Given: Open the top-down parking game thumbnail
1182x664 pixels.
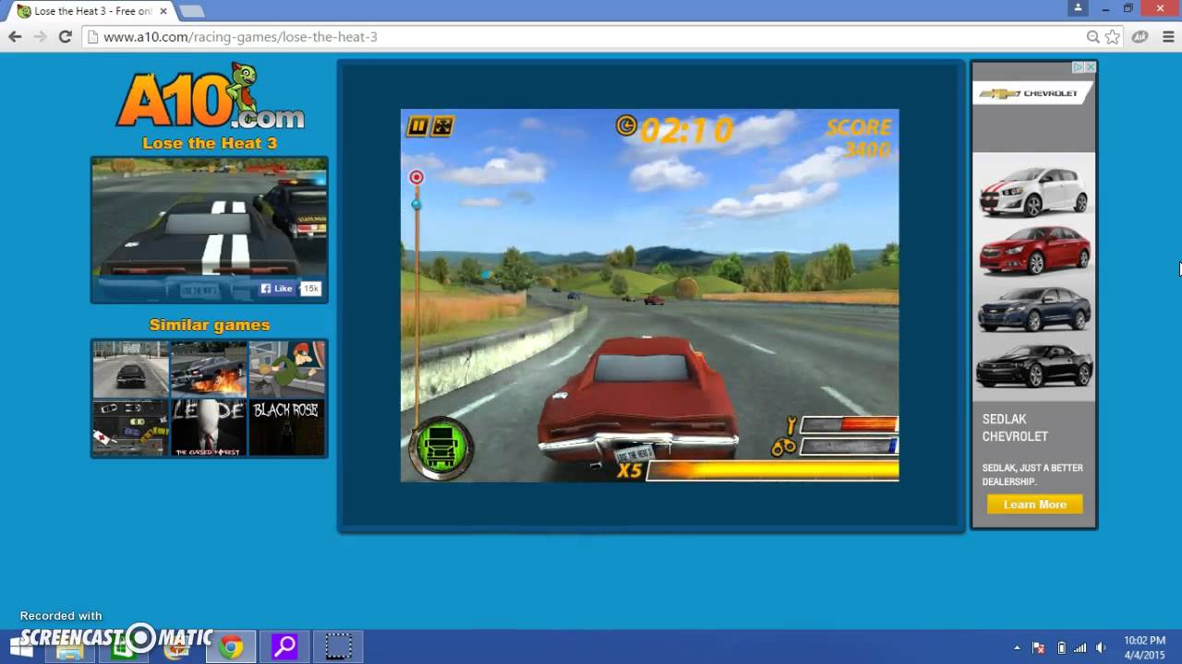Looking at the screenshot, I should [x=130, y=427].
